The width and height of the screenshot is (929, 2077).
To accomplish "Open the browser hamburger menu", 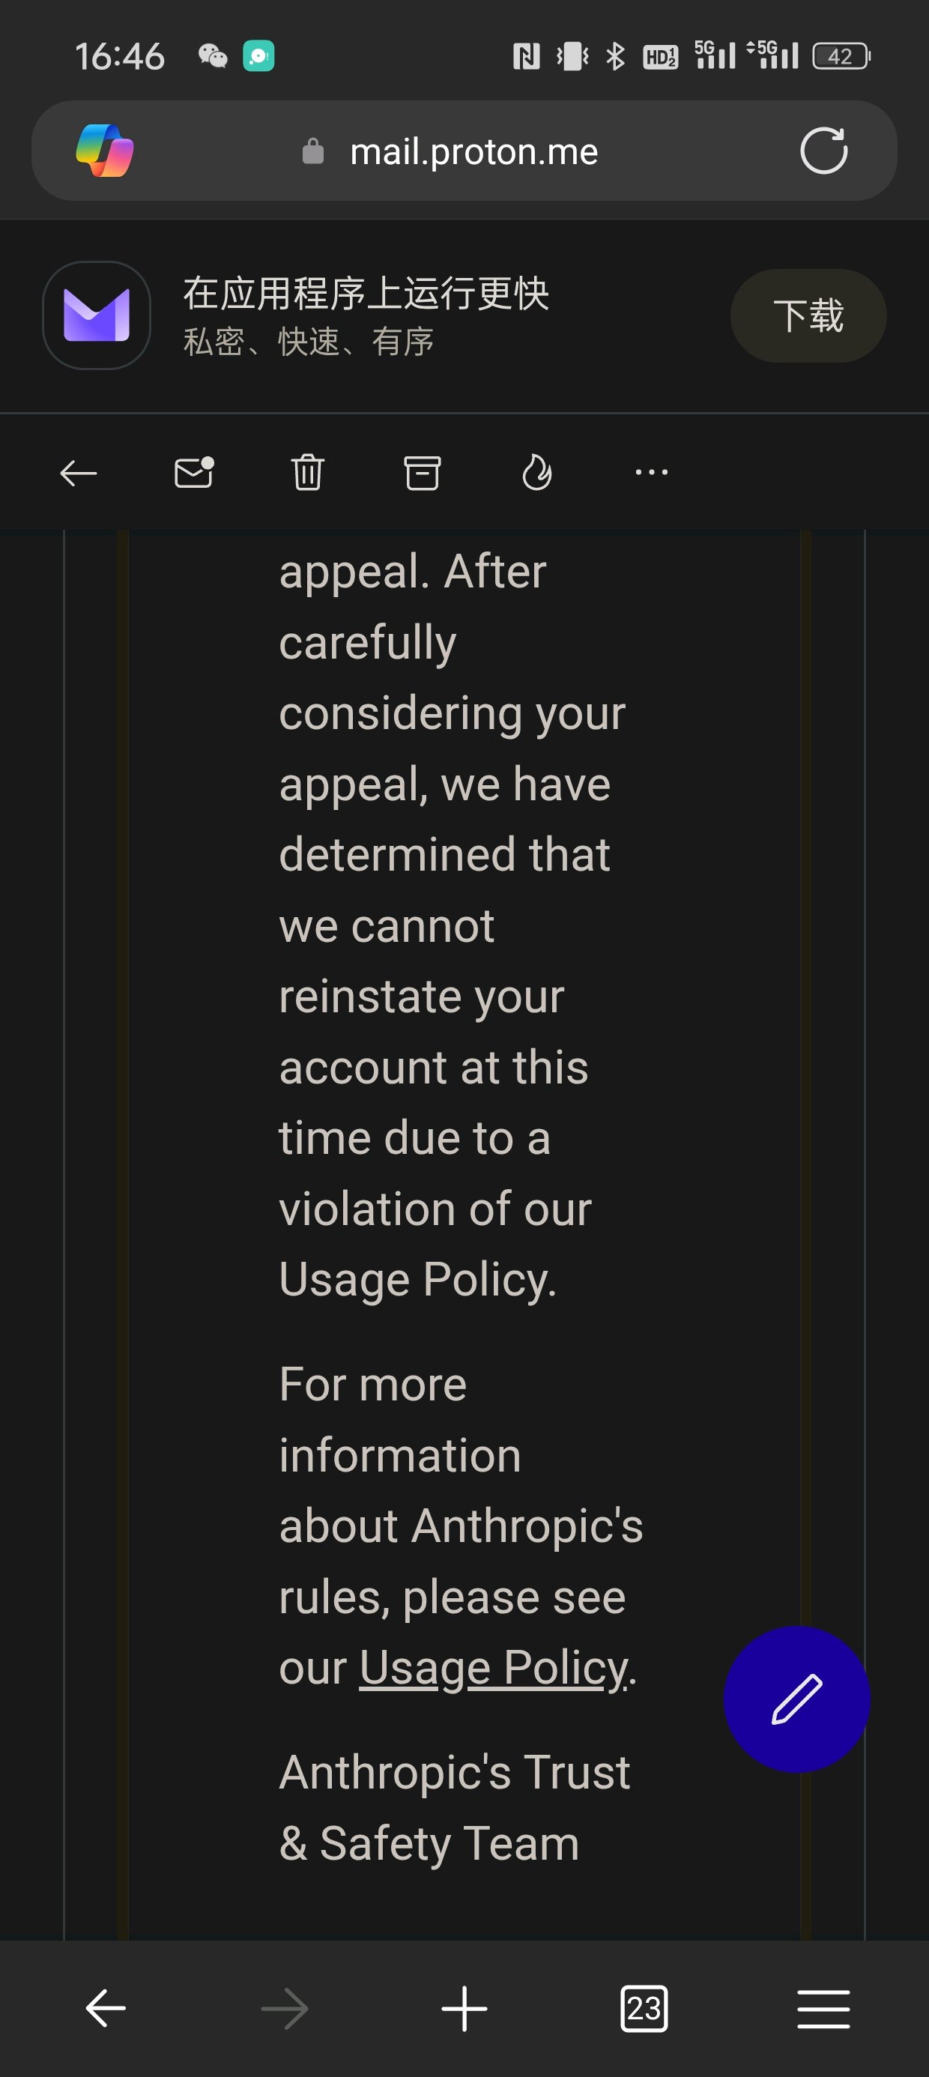I will [823, 2007].
